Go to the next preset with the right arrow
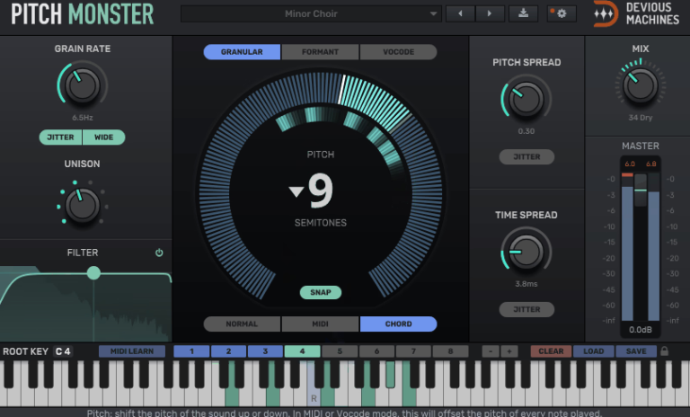The height and width of the screenshot is (417, 690). tap(490, 13)
